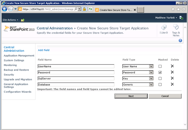Open a new blank browser tab
The width and height of the screenshot is (188, 130).
pyautogui.click(x=140, y=10)
